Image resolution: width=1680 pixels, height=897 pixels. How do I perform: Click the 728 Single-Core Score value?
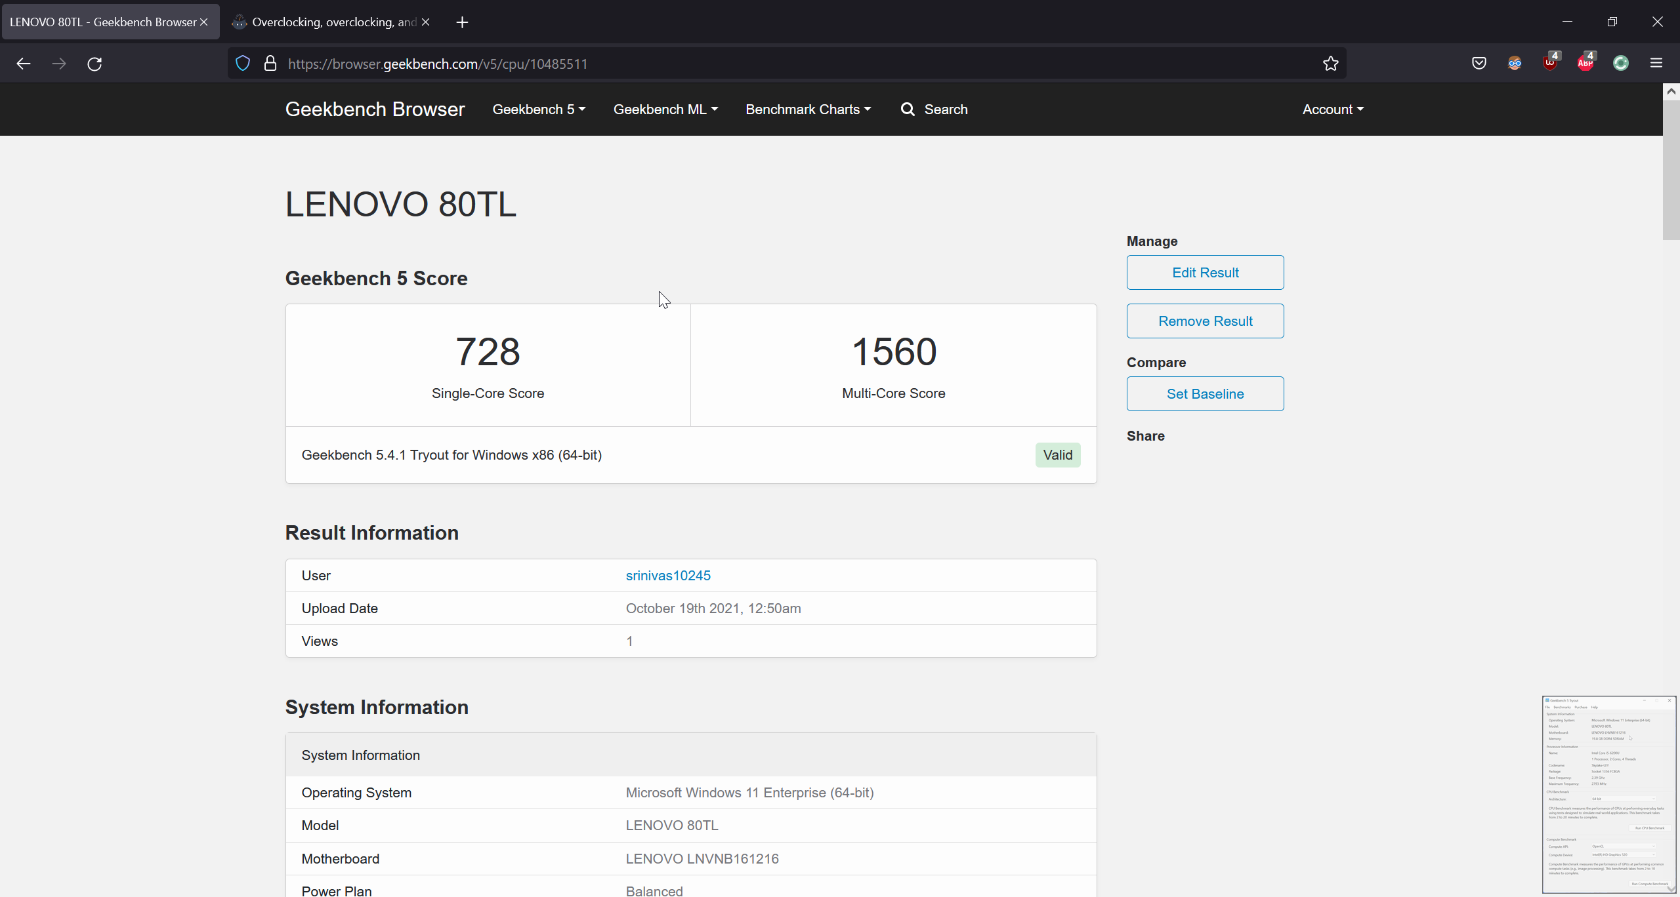488,352
